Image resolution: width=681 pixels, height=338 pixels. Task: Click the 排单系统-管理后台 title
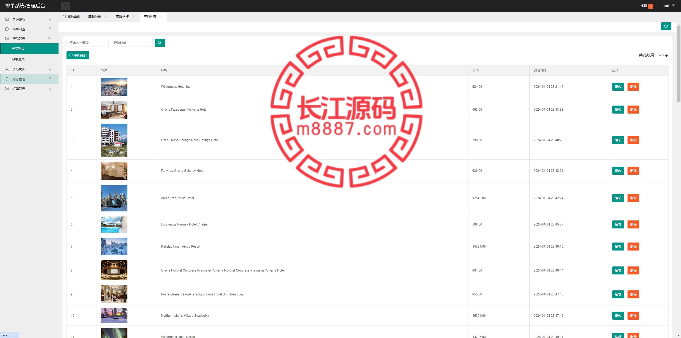point(25,6)
